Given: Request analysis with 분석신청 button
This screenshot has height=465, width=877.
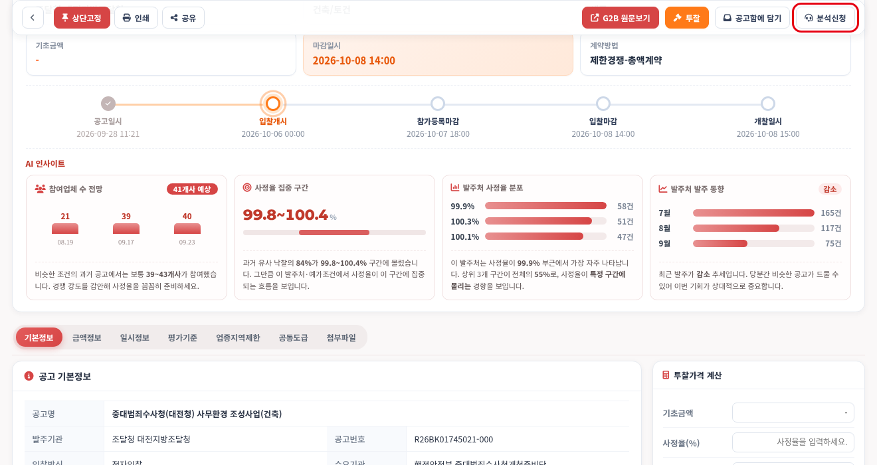Looking at the screenshot, I should point(825,18).
